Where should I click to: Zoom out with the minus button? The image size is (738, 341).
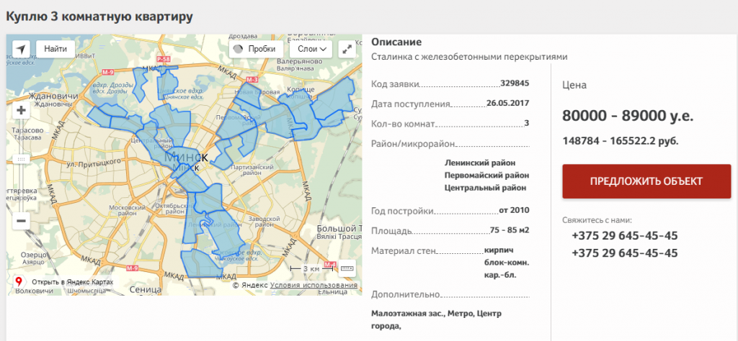coord(21,222)
